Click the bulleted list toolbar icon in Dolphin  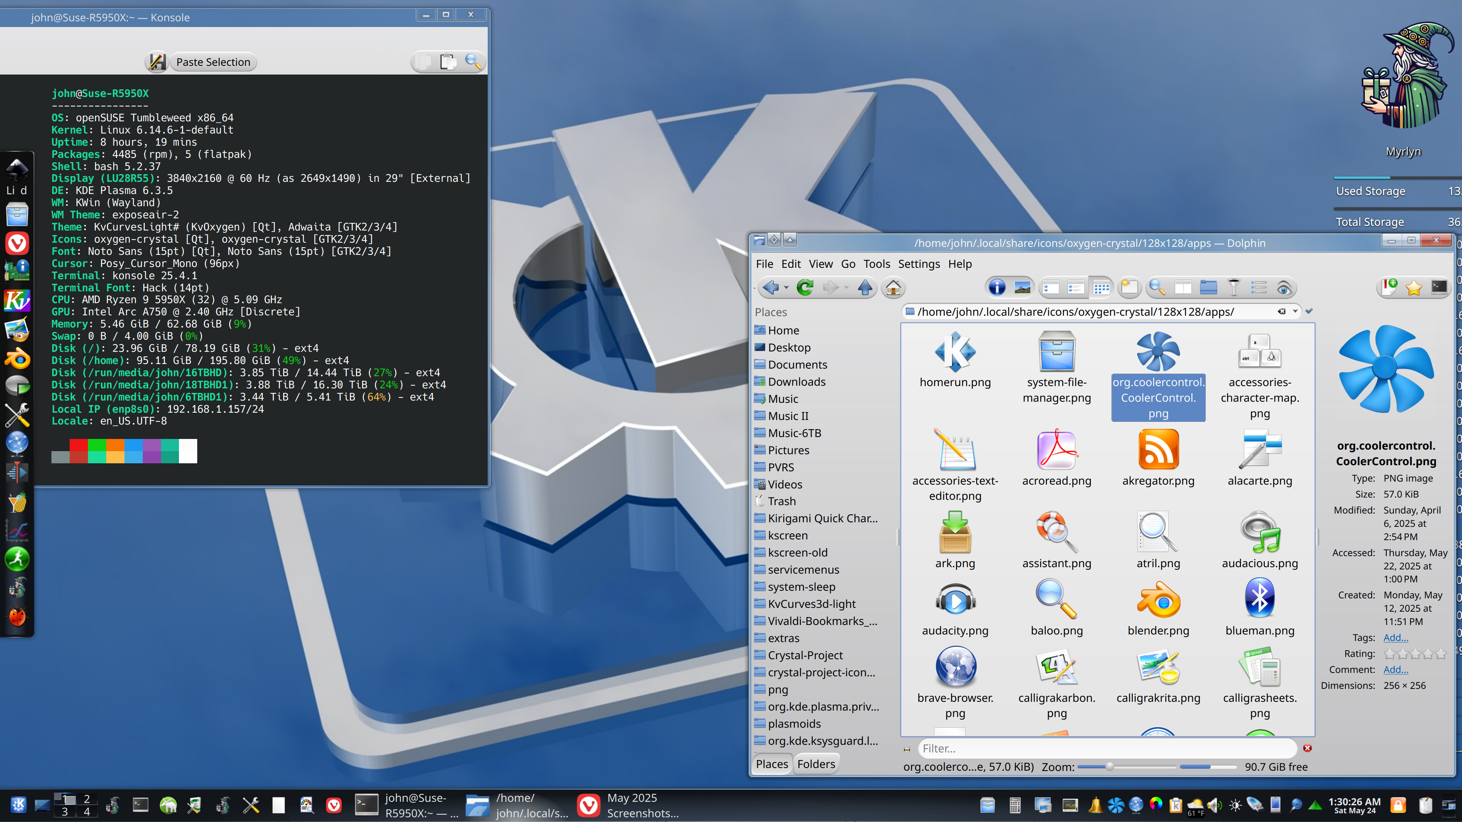click(1259, 288)
